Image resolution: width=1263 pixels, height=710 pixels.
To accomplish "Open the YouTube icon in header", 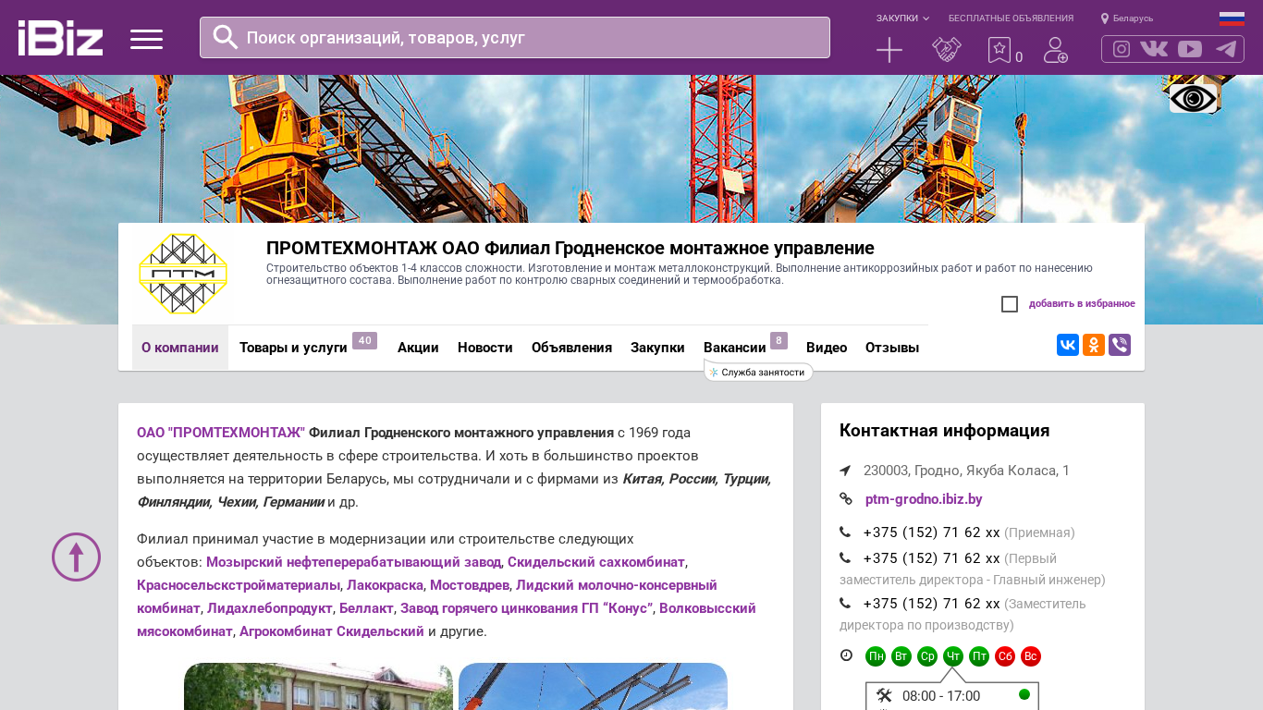I will tap(1190, 49).
